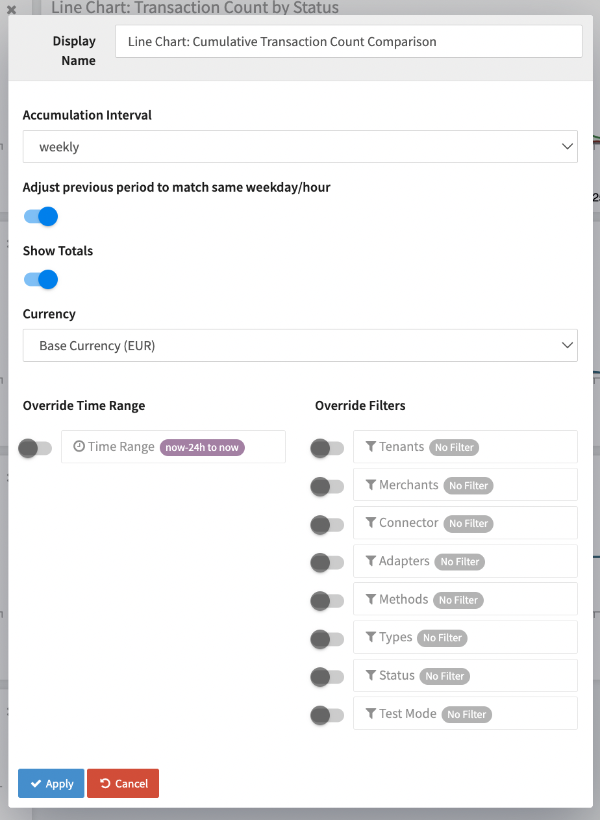Click the filter icon next to Tenants
The width and height of the screenshot is (600, 820).
[x=371, y=447]
